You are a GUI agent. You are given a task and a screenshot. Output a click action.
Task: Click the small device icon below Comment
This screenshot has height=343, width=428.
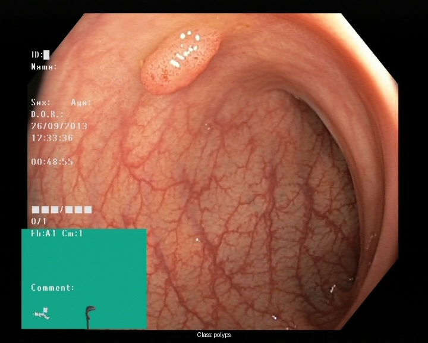coord(41,314)
